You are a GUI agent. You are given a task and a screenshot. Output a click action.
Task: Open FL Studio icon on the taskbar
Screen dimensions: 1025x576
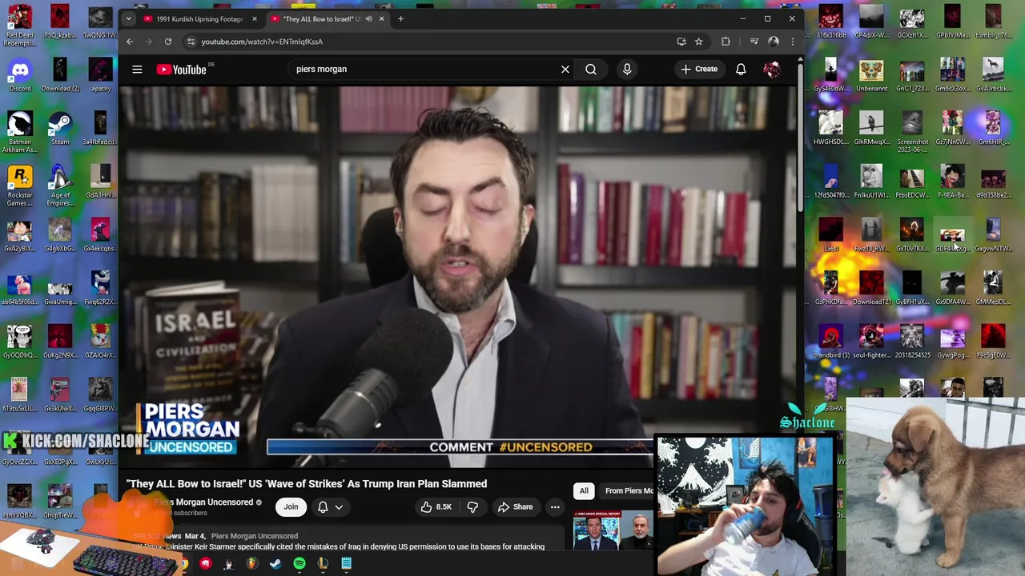252,564
